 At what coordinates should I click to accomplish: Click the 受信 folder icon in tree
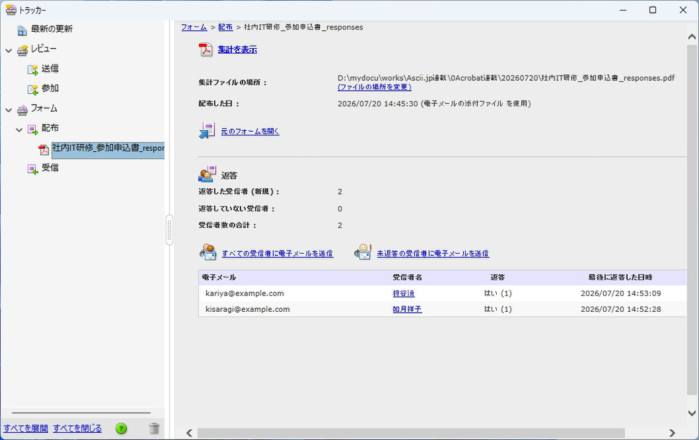pyautogui.click(x=32, y=169)
